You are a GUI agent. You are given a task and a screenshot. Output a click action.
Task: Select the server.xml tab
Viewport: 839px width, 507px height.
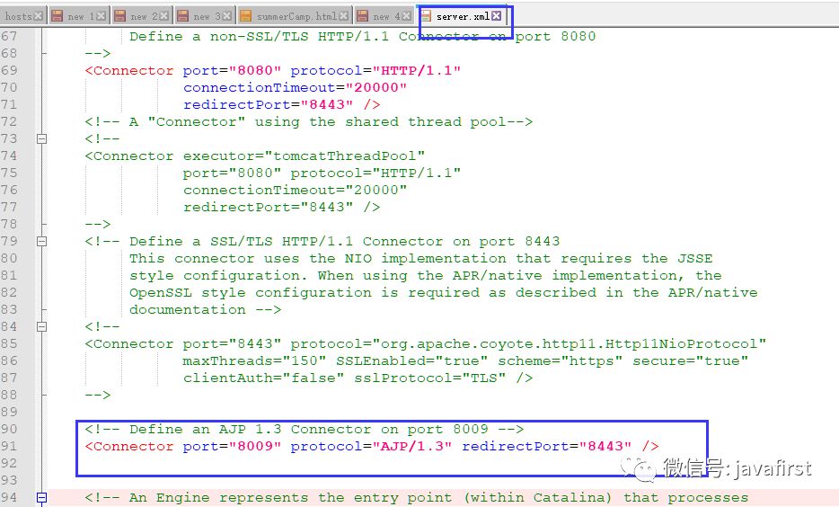click(x=463, y=16)
